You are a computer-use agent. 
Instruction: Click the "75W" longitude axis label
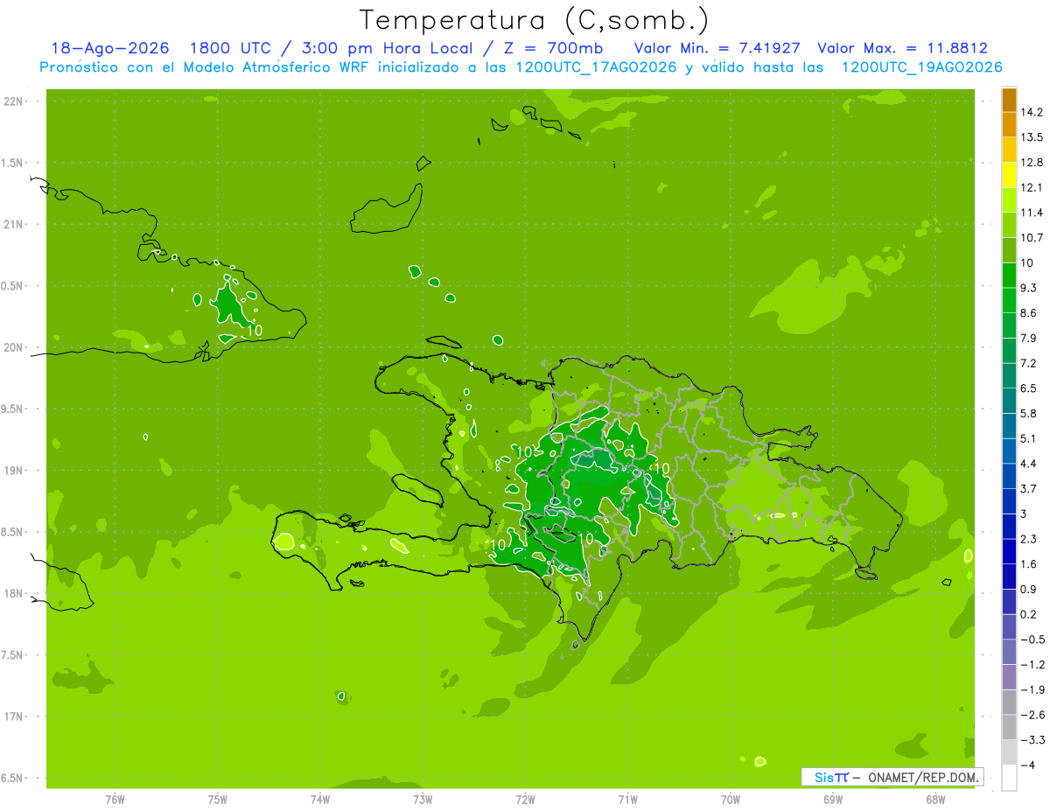218,800
